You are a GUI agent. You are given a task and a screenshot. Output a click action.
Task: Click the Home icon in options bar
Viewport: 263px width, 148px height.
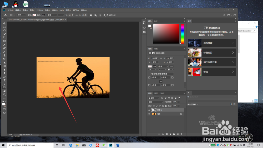pyautogui.click(x=5, y=15)
